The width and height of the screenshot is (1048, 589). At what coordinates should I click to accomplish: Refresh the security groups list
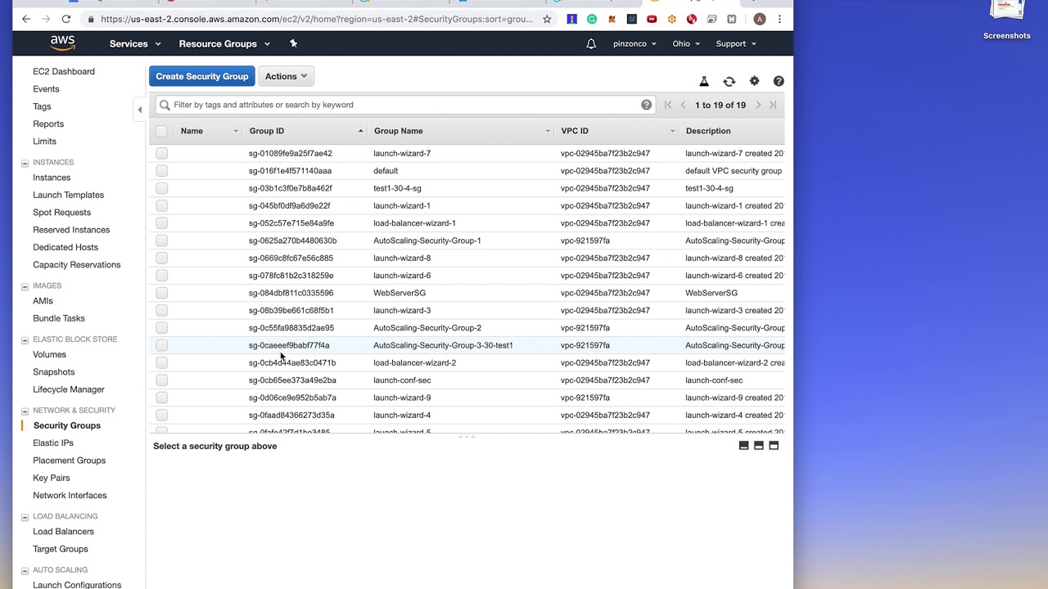[x=729, y=81]
